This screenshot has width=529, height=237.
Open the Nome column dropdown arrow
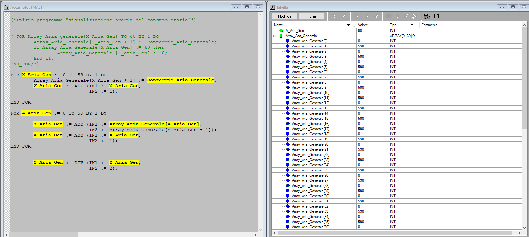click(x=348, y=25)
